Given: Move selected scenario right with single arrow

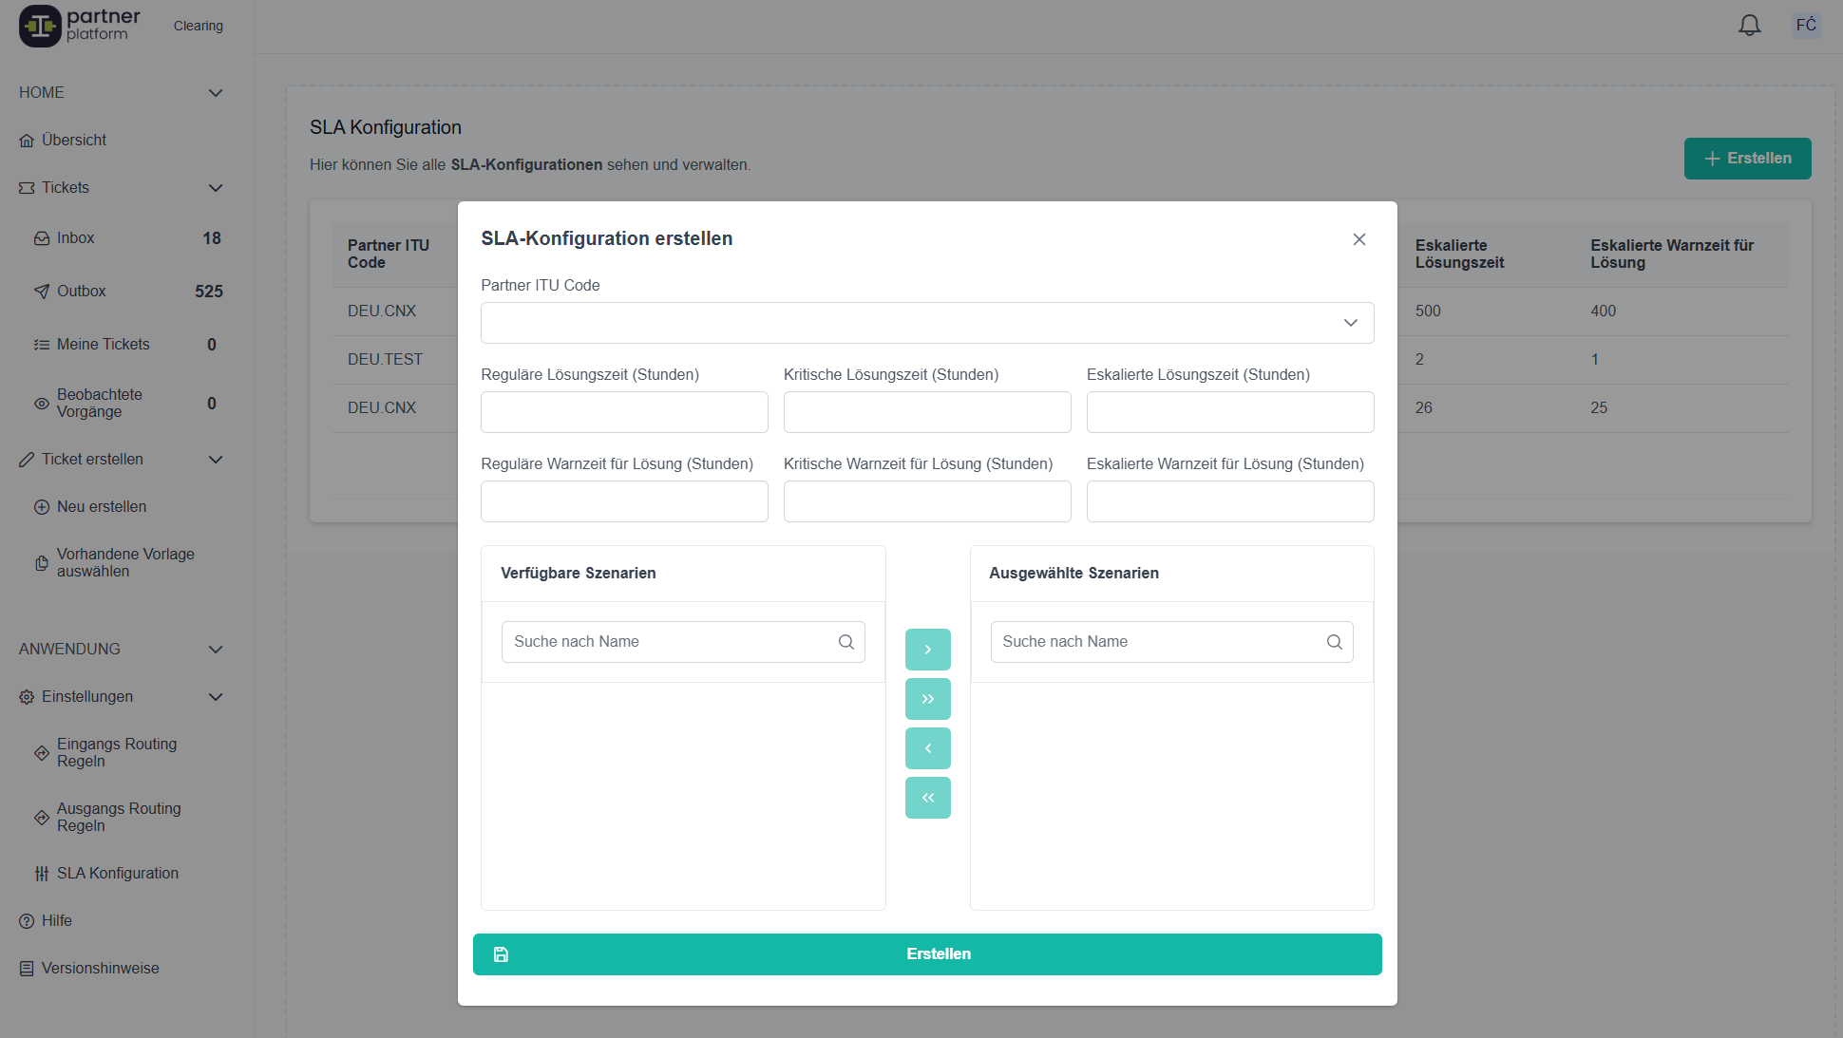Looking at the screenshot, I should pyautogui.click(x=927, y=650).
